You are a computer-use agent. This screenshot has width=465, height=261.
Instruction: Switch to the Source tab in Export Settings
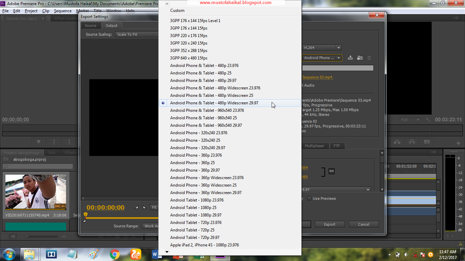pos(91,25)
